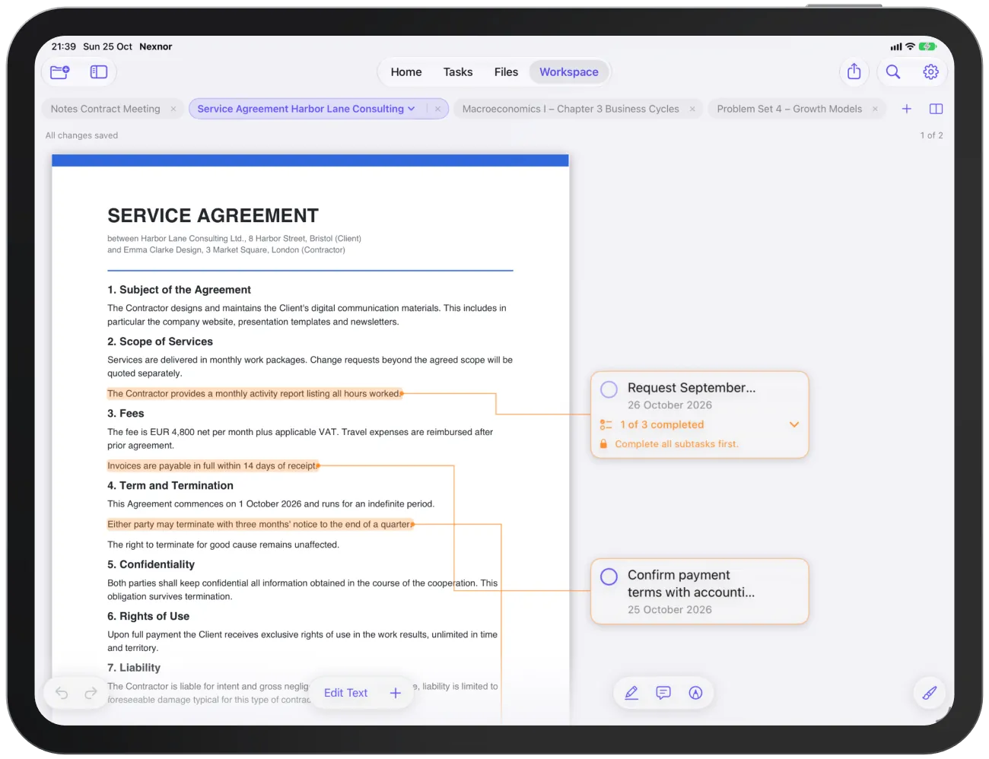Toggle the sidebar panel icon
The height and width of the screenshot is (759, 989).
click(x=99, y=72)
